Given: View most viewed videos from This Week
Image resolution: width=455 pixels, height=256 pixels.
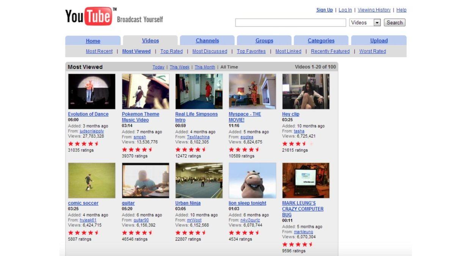Looking at the screenshot, I should click(x=179, y=67).
